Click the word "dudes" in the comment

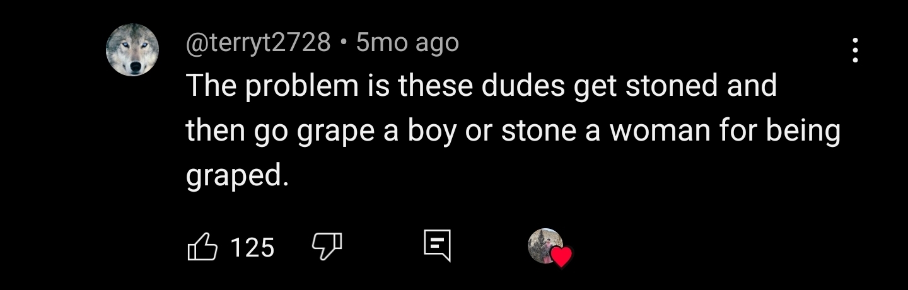523,86
